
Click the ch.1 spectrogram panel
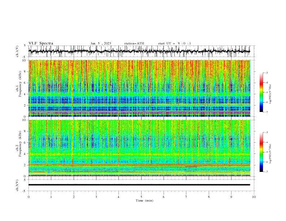139,88
